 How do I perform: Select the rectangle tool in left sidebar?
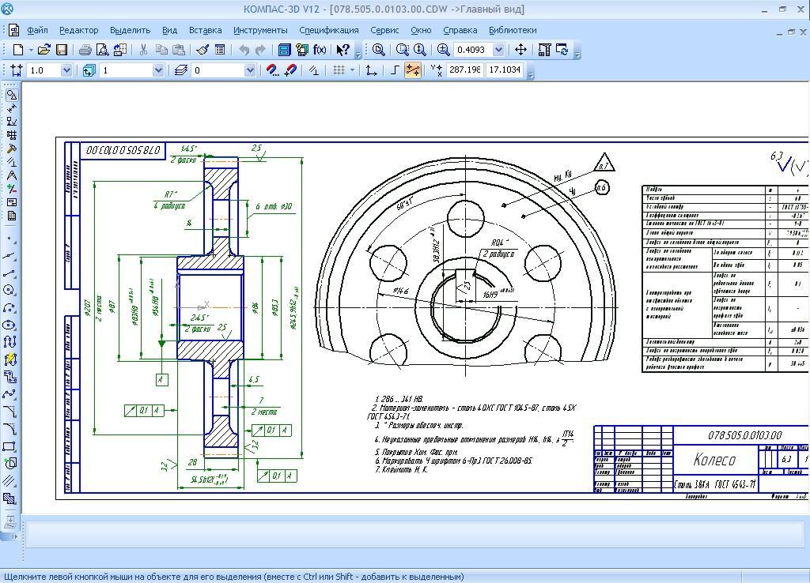tap(9, 446)
